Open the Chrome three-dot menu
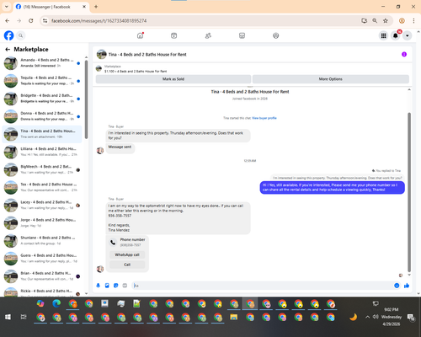The image size is (421, 337). point(413,21)
